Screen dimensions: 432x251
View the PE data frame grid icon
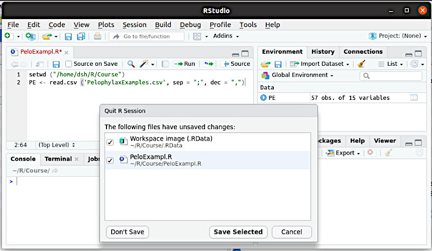pyautogui.click(x=414, y=97)
